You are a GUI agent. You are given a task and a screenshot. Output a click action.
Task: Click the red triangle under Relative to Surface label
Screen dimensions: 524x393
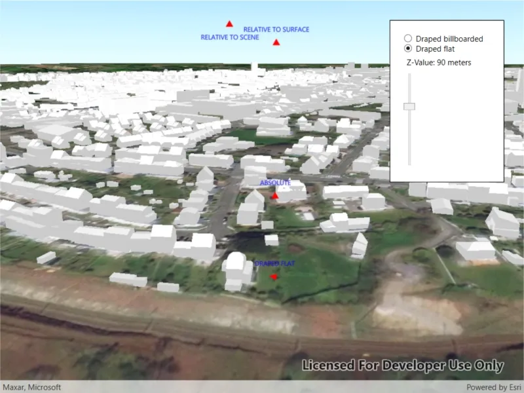(276, 43)
